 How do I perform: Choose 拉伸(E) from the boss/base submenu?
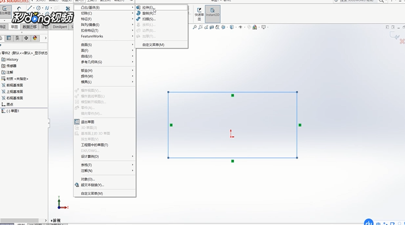coord(161,7)
